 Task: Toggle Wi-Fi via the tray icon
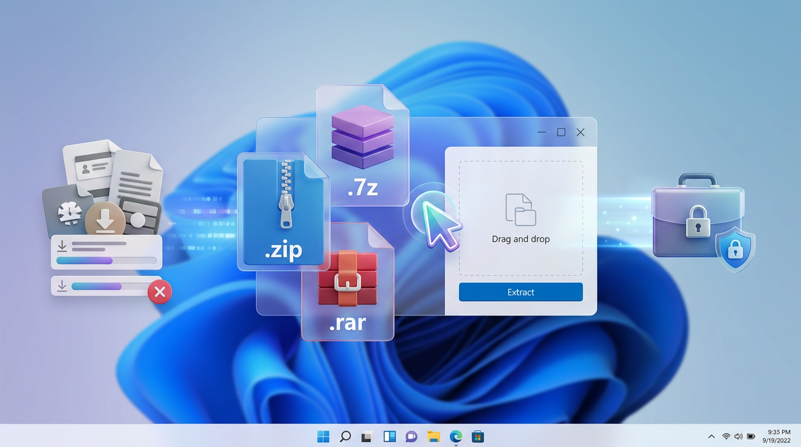[x=725, y=436]
